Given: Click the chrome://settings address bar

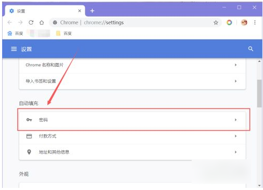Looking at the screenshot, I should click(135, 22).
